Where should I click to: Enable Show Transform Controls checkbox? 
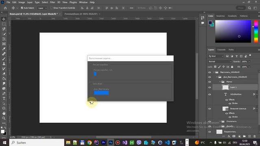coord(52,8)
